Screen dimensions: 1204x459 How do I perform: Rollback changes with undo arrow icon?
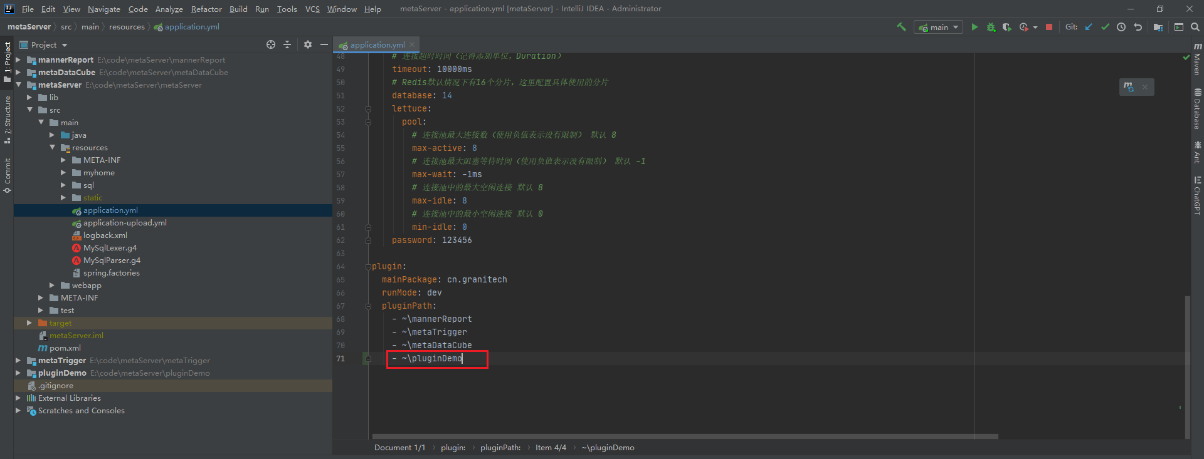[x=1138, y=27]
